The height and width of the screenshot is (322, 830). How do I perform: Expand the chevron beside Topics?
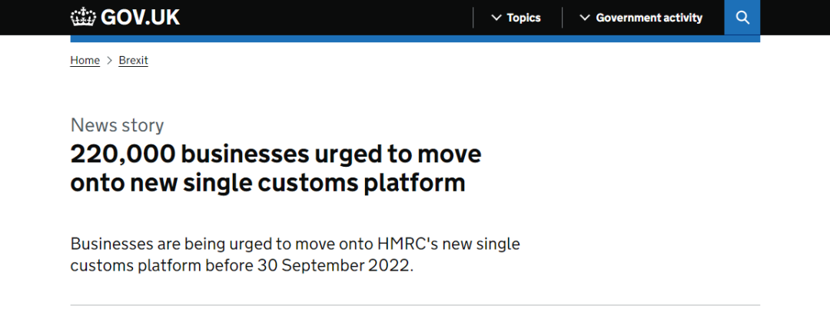(496, 18)
